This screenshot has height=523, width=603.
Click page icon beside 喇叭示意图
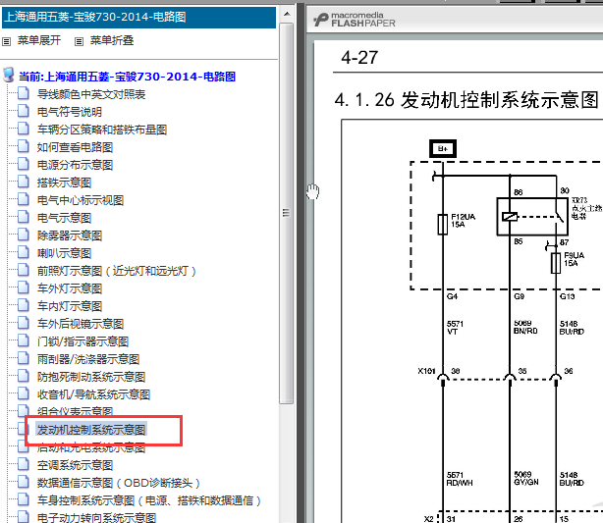point(23,252)
